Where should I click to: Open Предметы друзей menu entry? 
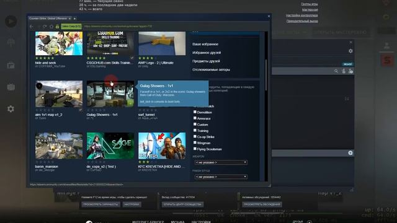206,61
